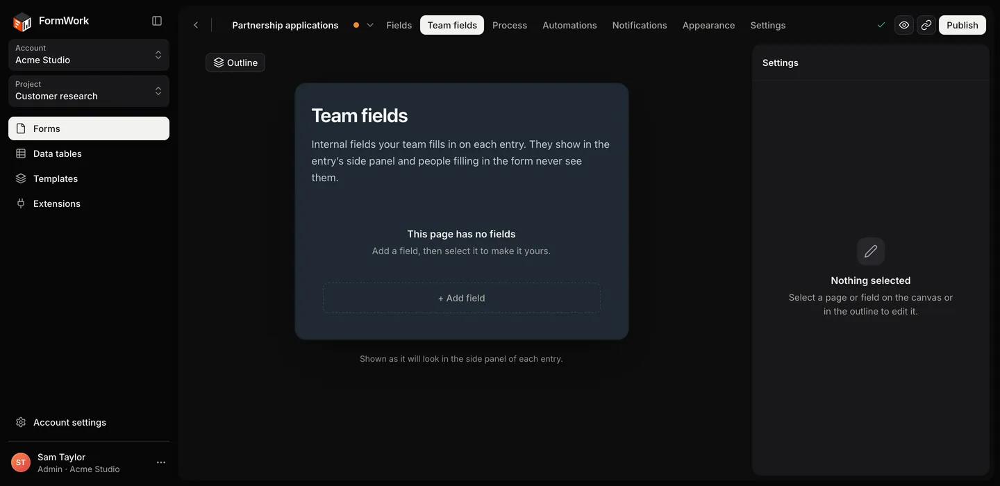Open the Outline panel button

point(235,62)
